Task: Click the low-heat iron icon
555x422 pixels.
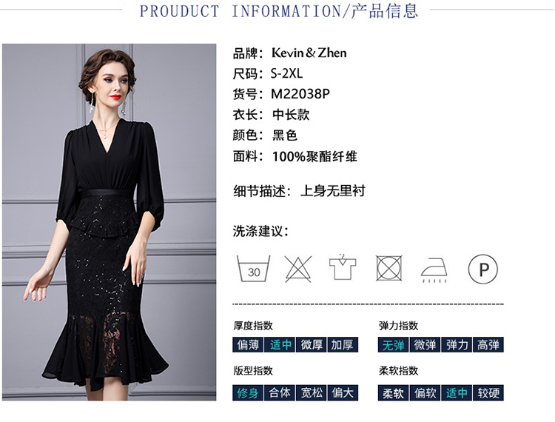Action: [x=434, y=270]
